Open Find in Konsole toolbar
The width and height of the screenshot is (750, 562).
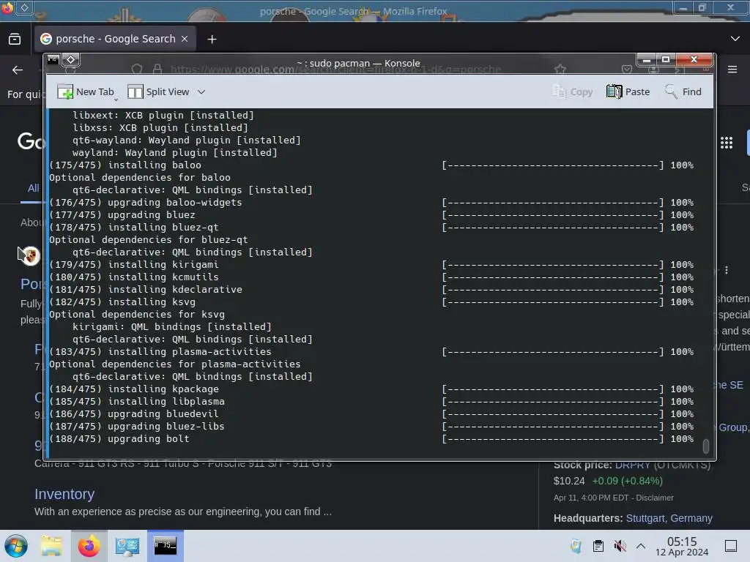click(x=683, y=91)
